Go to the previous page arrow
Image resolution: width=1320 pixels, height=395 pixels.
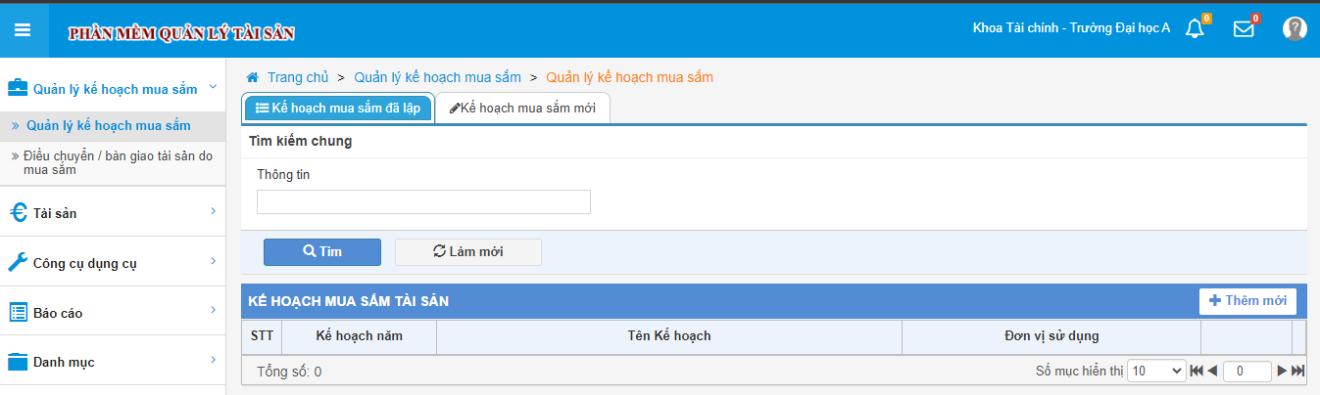coord(1212,372)
